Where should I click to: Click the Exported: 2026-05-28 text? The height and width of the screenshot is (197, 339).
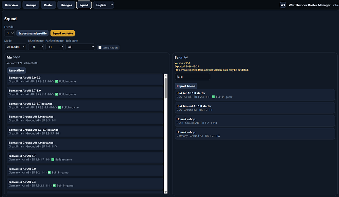(187, 66)
